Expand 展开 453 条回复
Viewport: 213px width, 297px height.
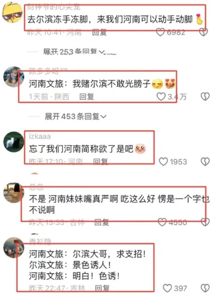(76, 116)
